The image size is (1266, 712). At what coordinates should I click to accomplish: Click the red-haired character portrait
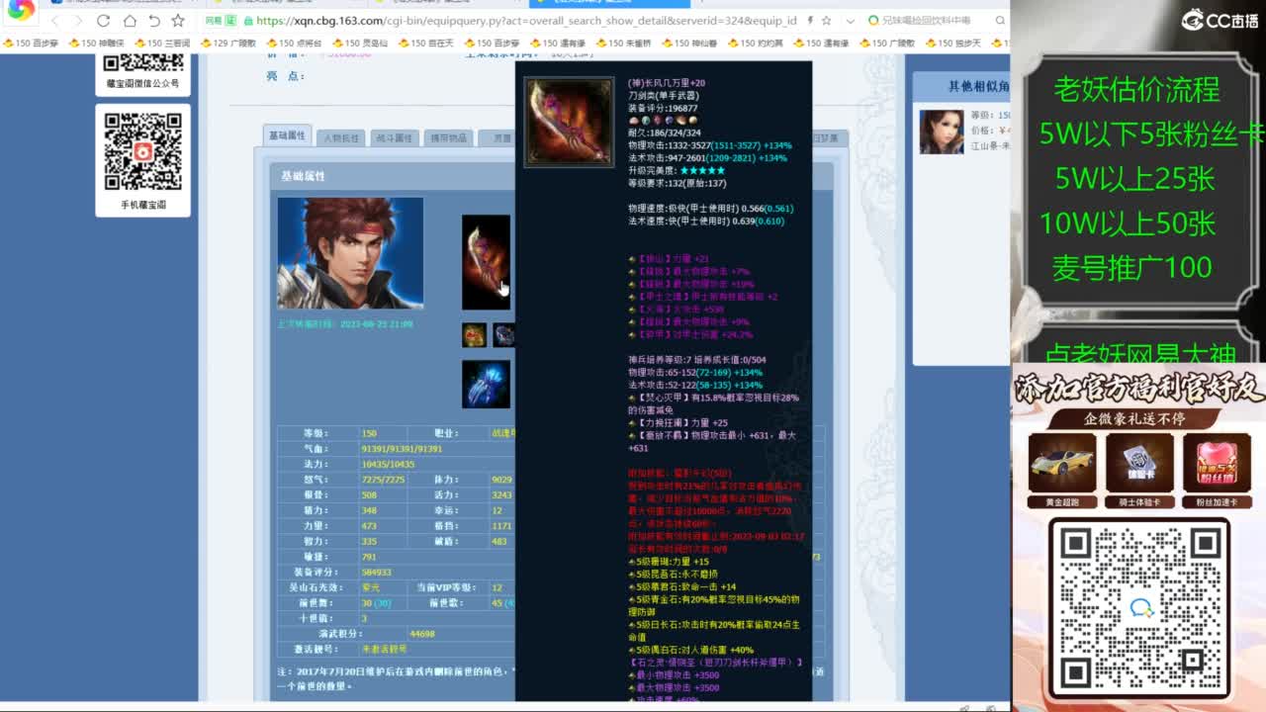pos(350,253)
